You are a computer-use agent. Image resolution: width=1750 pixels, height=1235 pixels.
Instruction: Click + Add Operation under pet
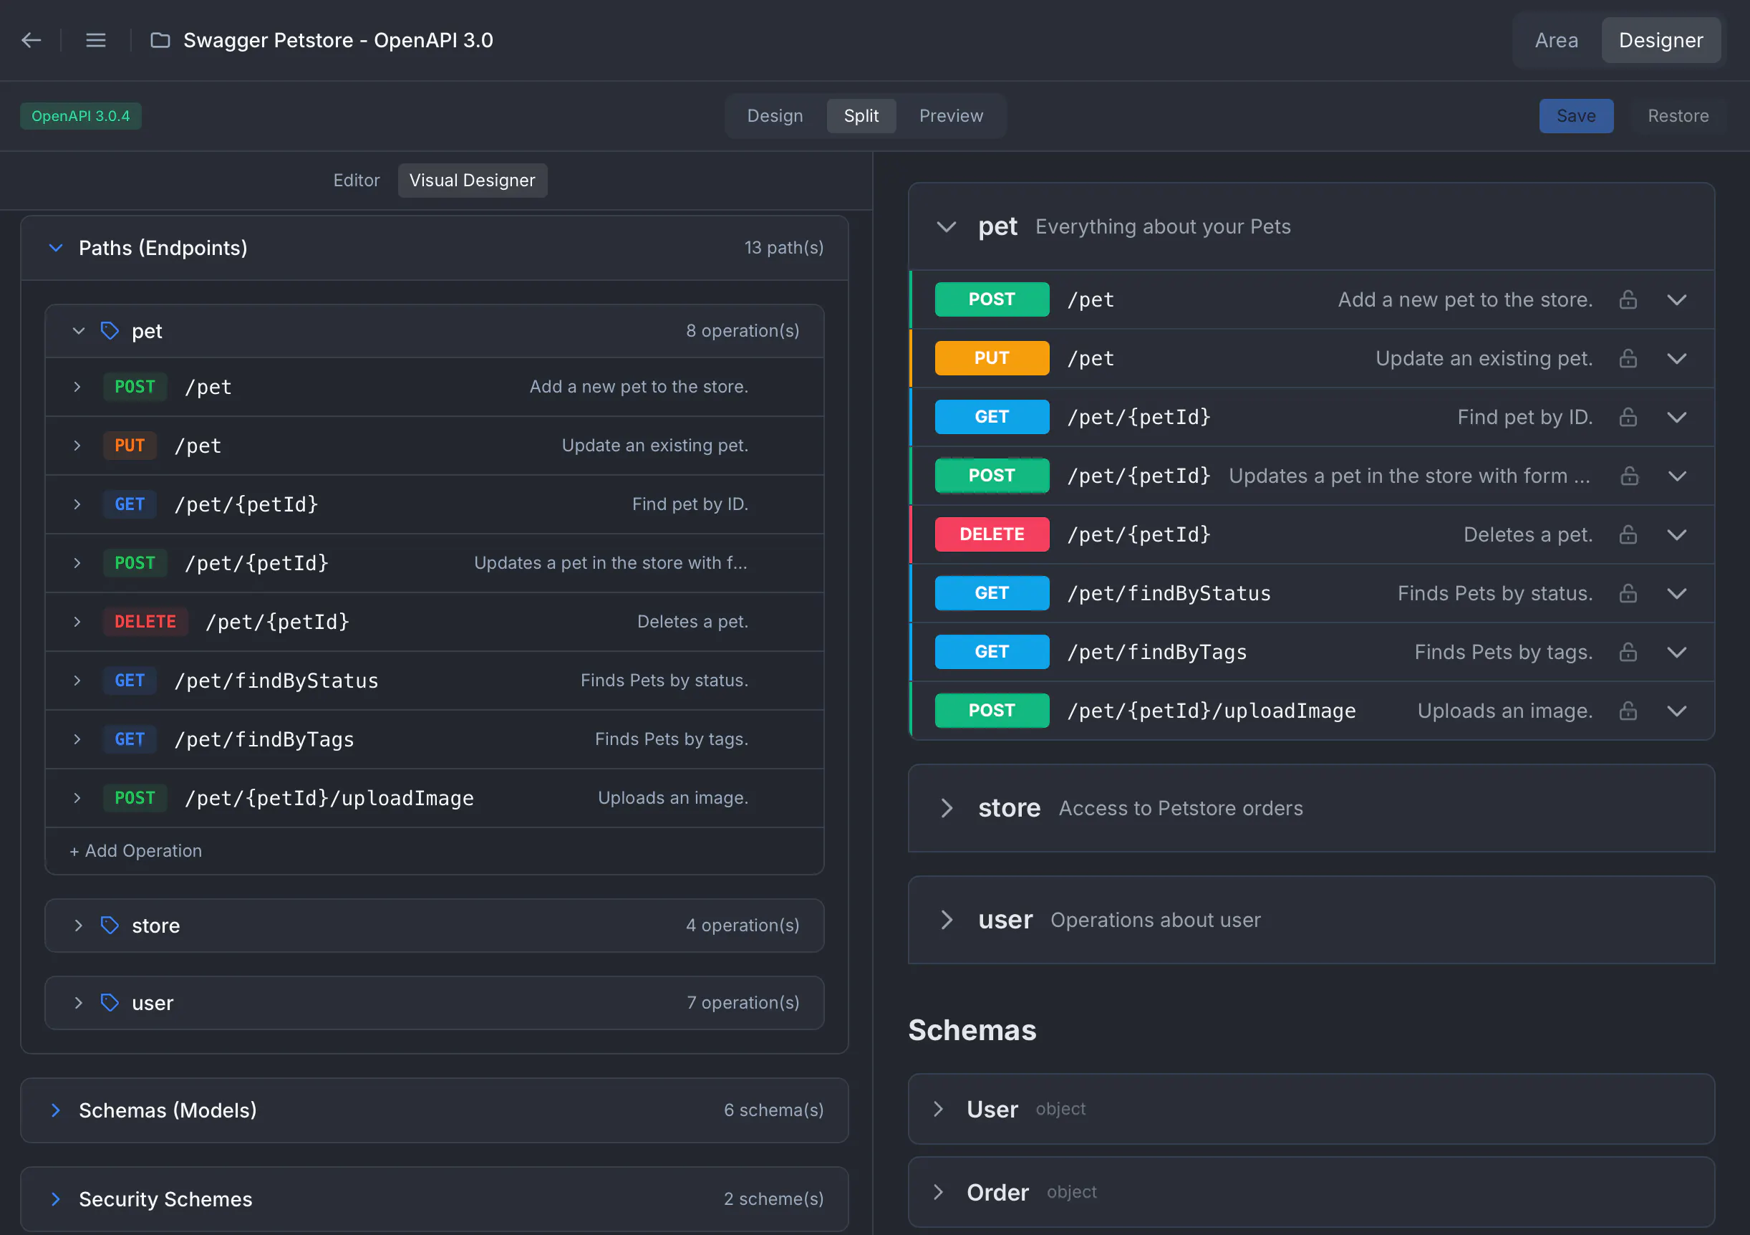[135, 851]
